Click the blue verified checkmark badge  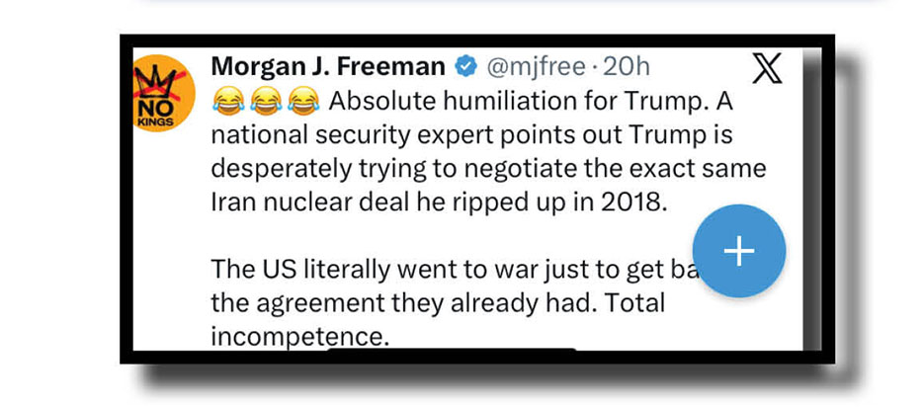[464, 67]
